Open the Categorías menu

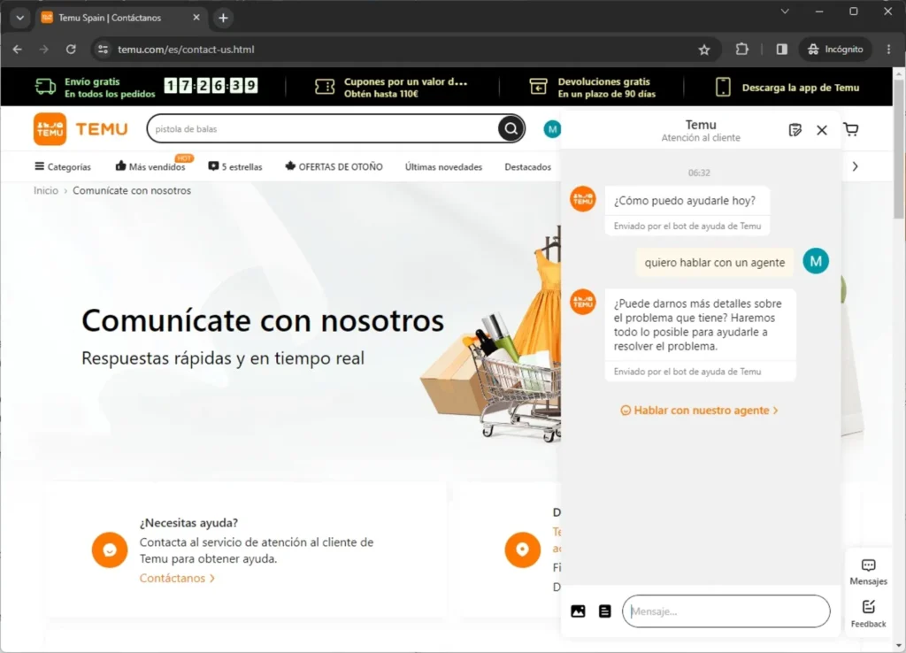coord(62,166)
